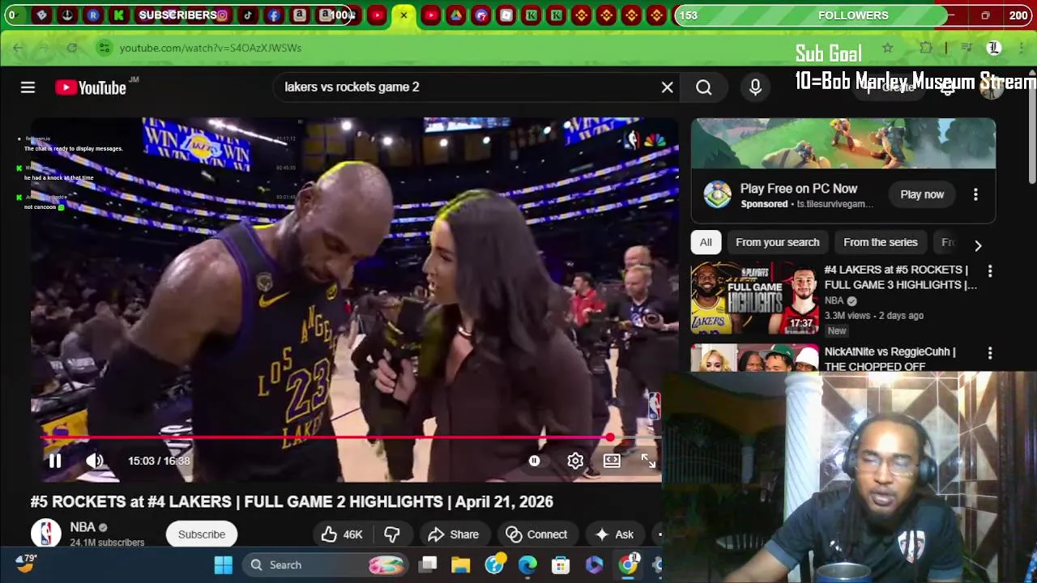The height and width of the screenshot is (583, 1037).
Task: Open NBA channel avatar
Action: [46, 534]
